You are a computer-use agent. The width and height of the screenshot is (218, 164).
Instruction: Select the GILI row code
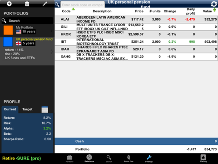[x=64, y=27]
